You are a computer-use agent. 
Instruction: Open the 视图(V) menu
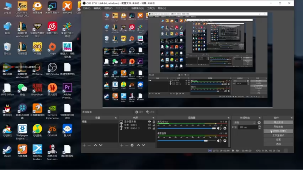point(108,8)
